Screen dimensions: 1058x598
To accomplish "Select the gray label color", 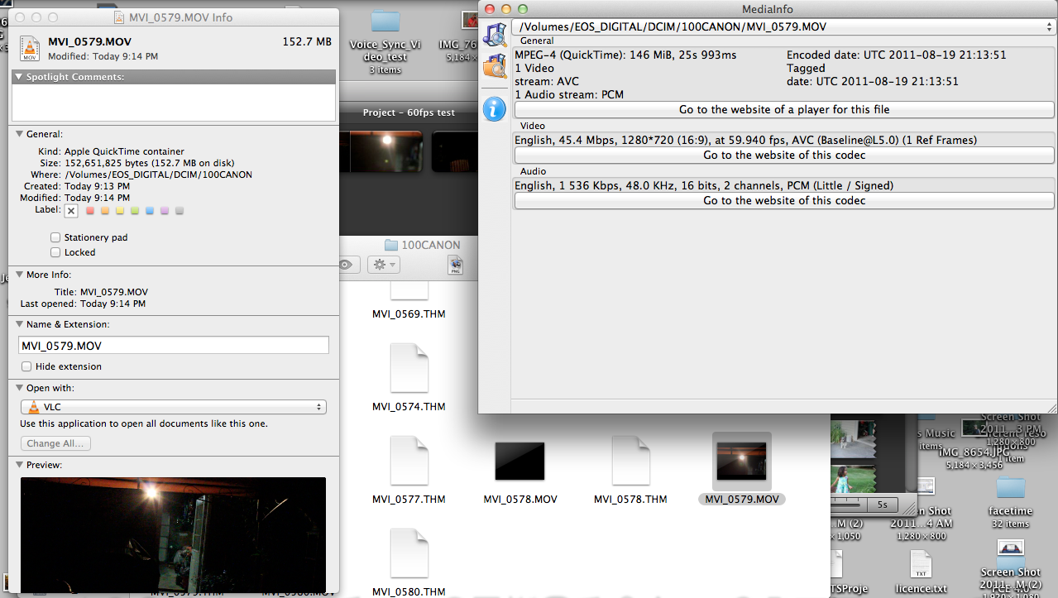I will 180,211.
